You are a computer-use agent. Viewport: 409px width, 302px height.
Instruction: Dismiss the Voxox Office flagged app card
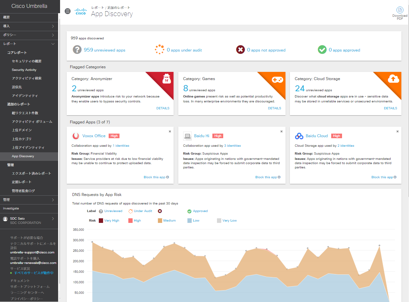170,131
